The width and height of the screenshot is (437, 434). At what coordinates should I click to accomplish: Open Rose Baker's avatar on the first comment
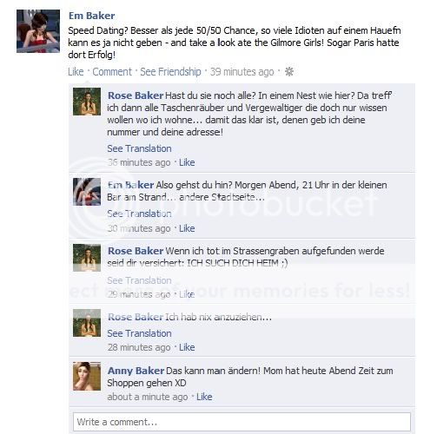coord(87,102)
